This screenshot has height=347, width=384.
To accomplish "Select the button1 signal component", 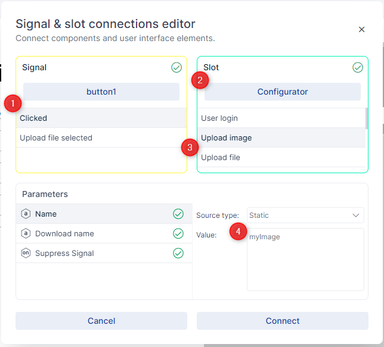I will coord(101,92).
